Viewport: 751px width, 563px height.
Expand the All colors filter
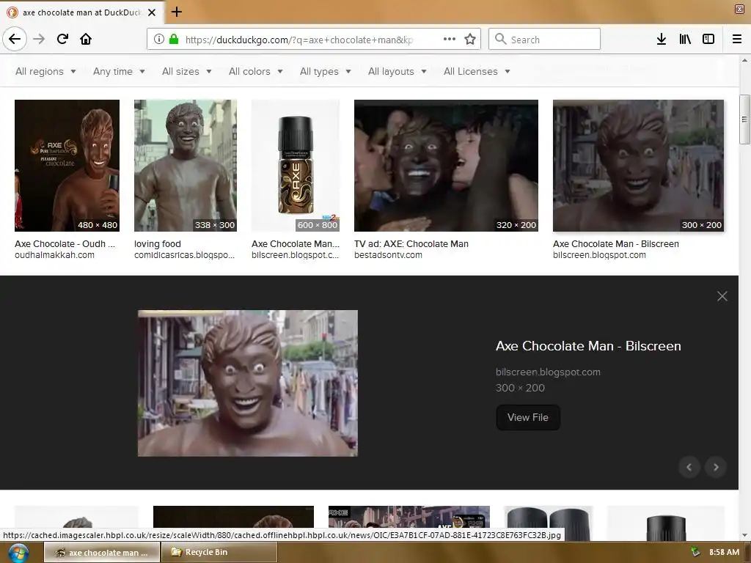[x=256, y=71]
